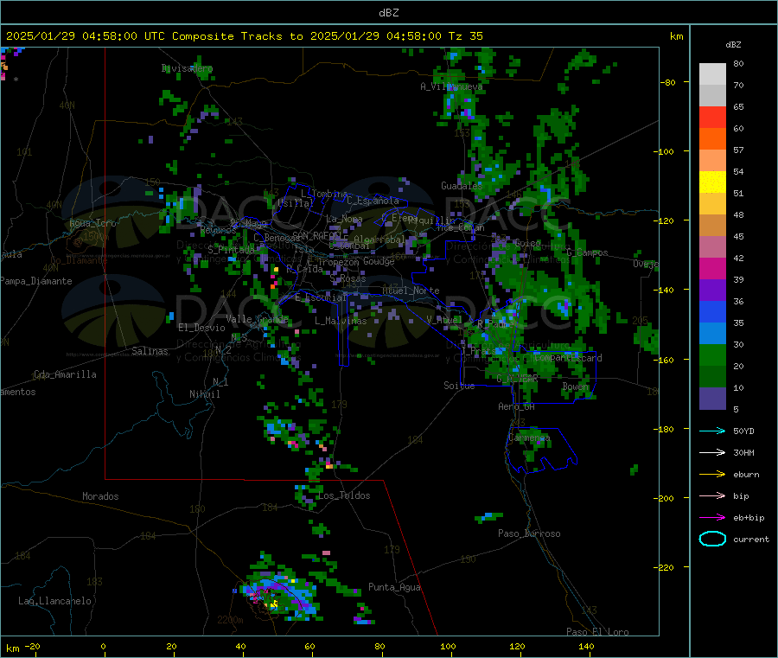778x658 pixels.
Task: Click the 'Guadales' place label
Action: [462, 186]
